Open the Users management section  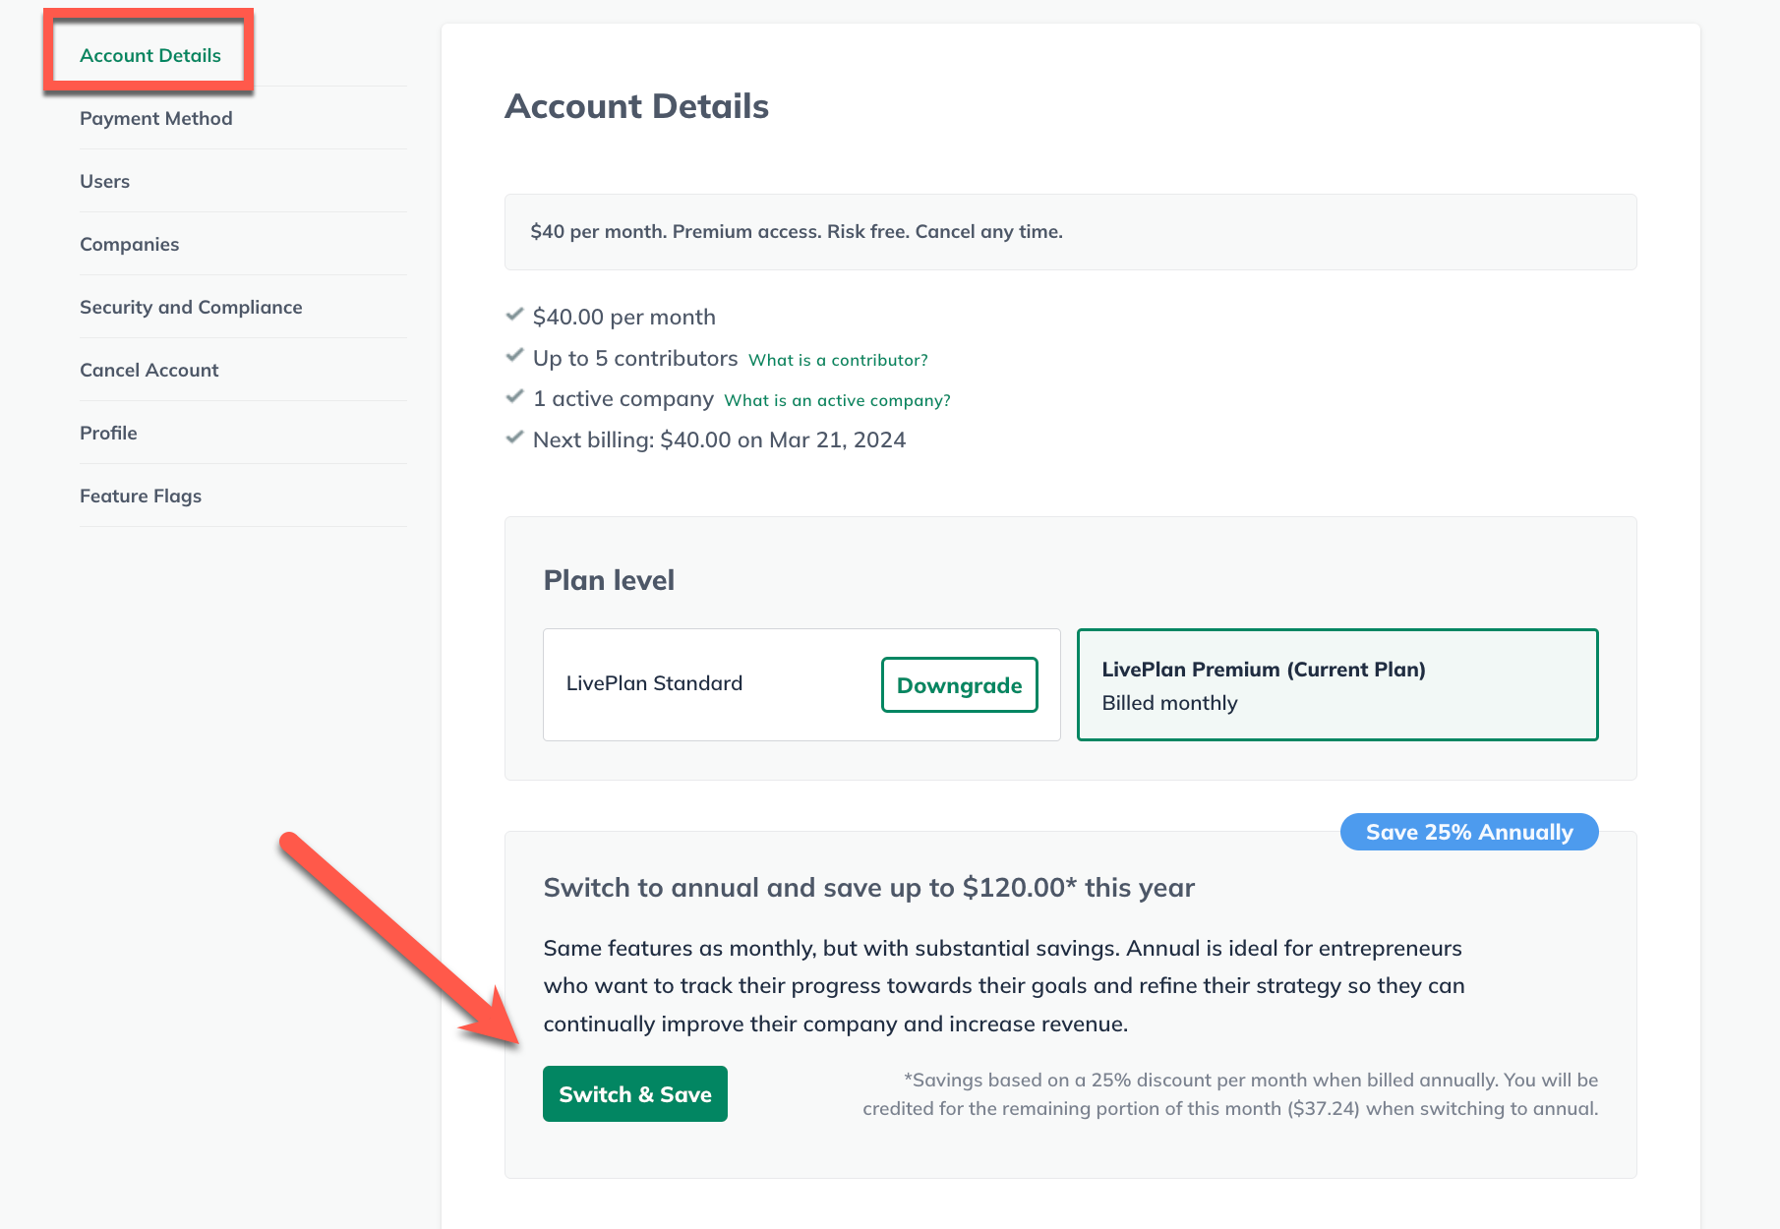tap(104, 181)
